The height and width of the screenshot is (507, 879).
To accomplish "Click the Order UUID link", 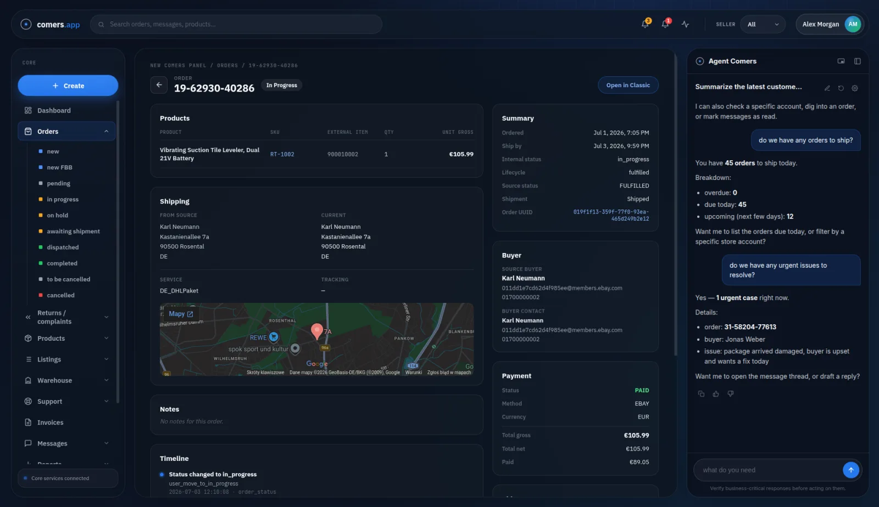I will (611, 215).
